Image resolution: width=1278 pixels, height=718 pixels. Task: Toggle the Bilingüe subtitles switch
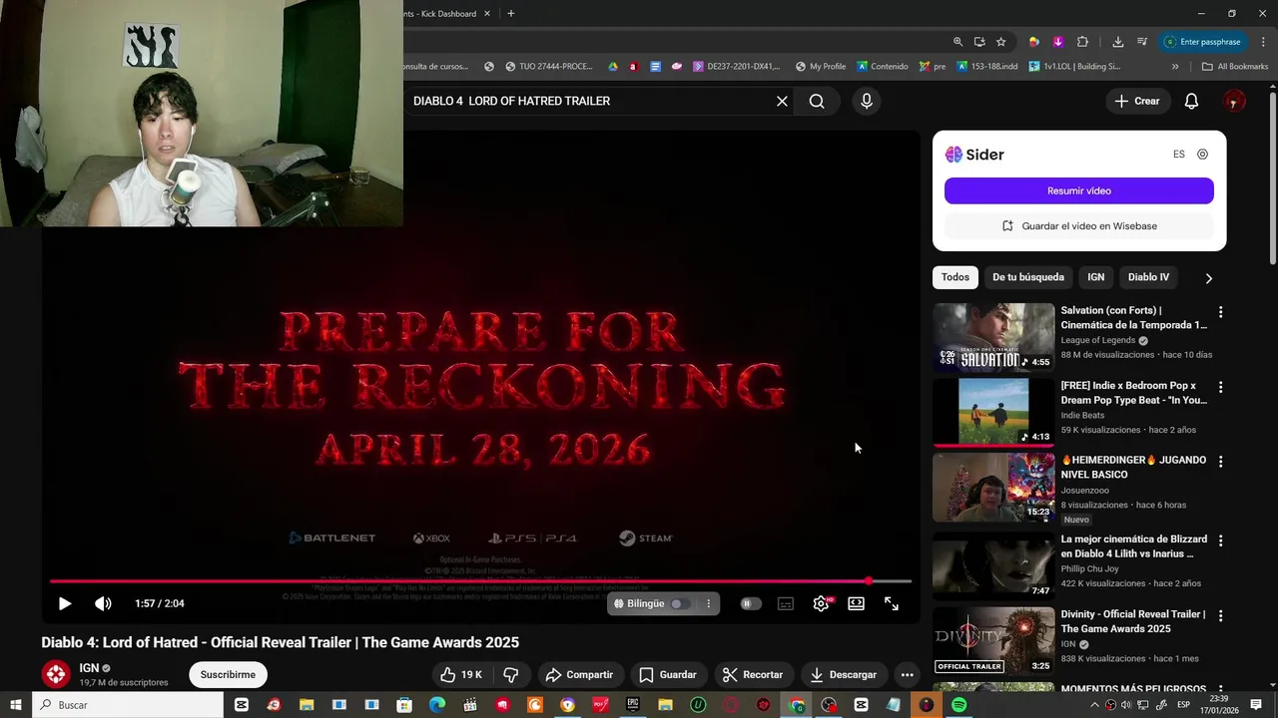coord(679,603)
